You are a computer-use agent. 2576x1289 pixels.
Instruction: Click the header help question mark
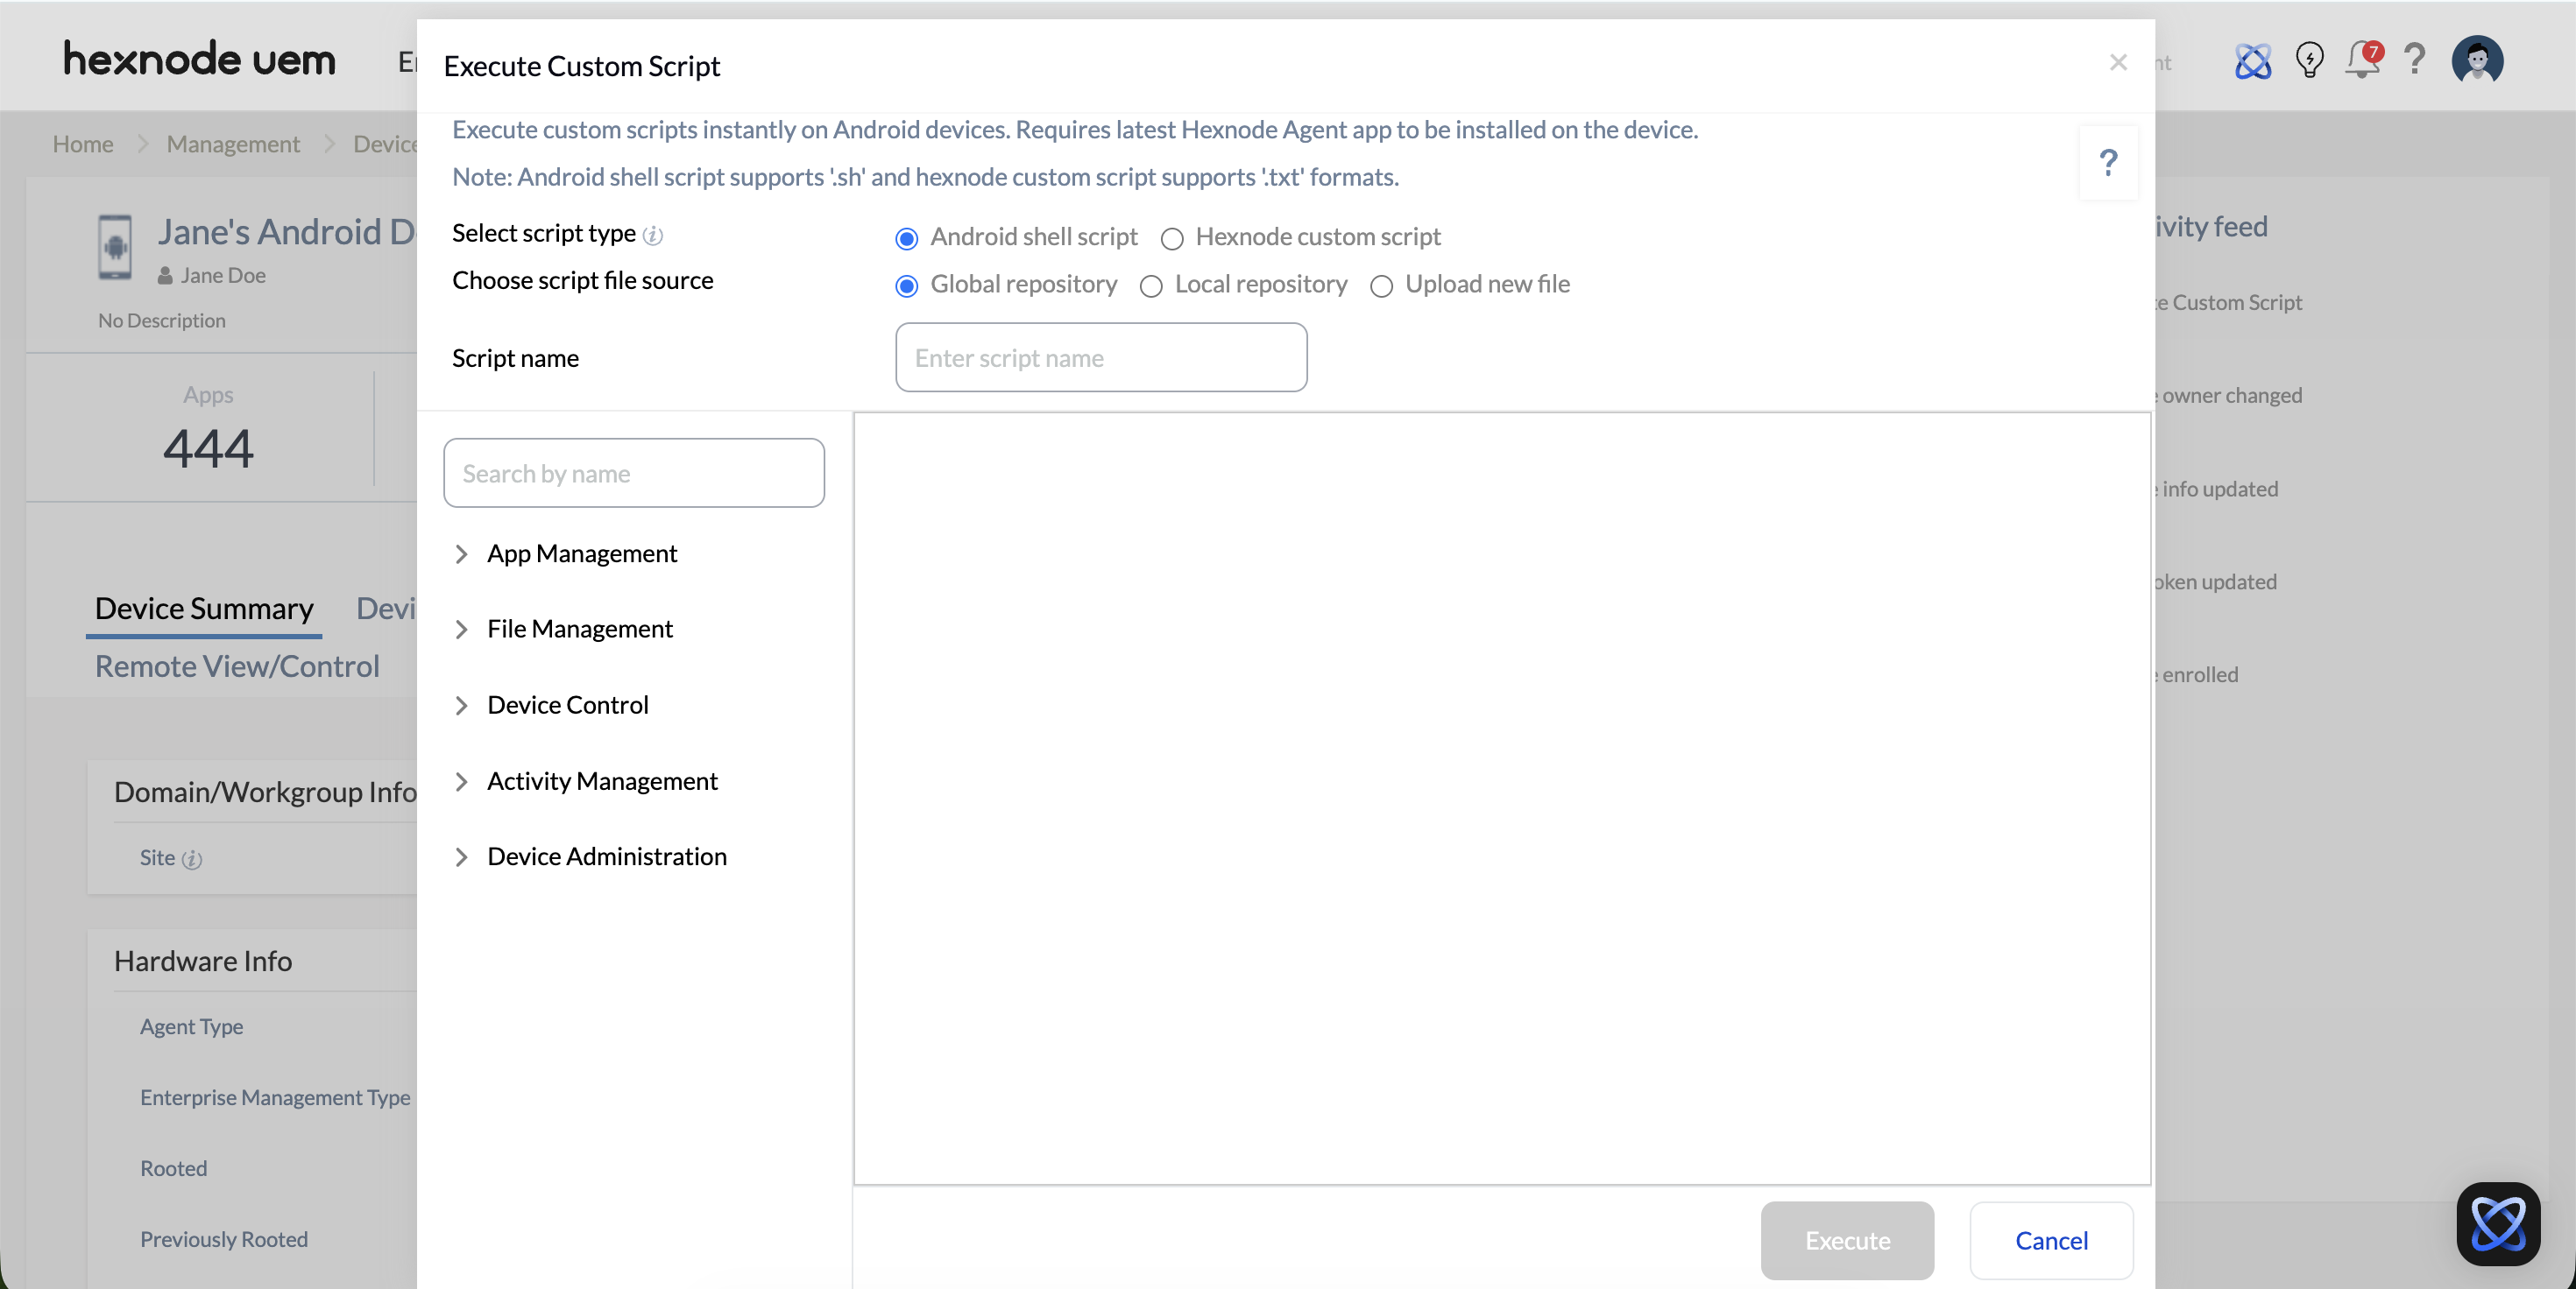tap(2414, 60)
